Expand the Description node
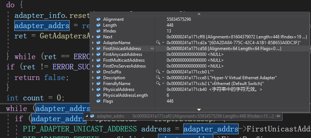Image resolution: width=311 pixels, height=138 pixels. 93,78
